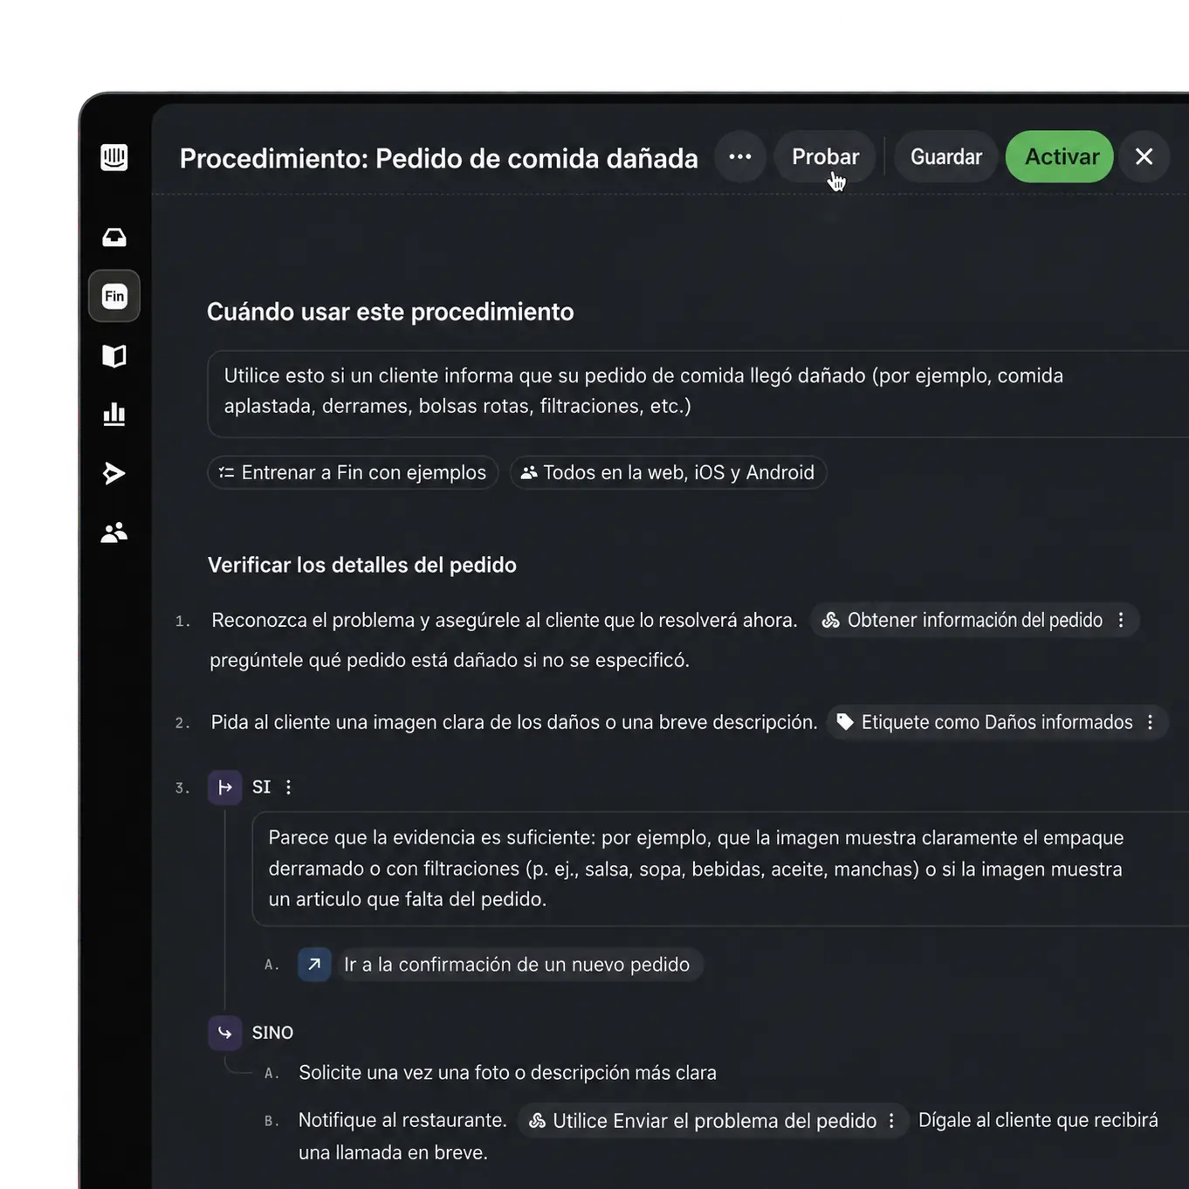Click the 'Verificar los detalles del pedido' heading
Image resolution: width=1189 pixels, height=1189 pixels.
(x=362, y=565)
